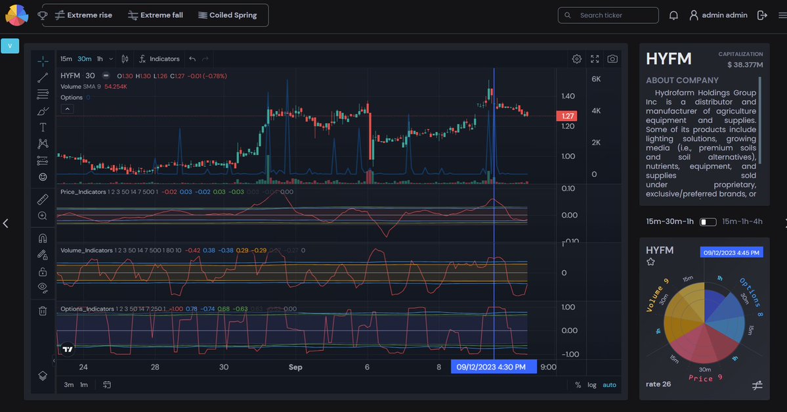Click the trophy icon in header
This screenshot has height=412, width=787.
tap(42, 15)
